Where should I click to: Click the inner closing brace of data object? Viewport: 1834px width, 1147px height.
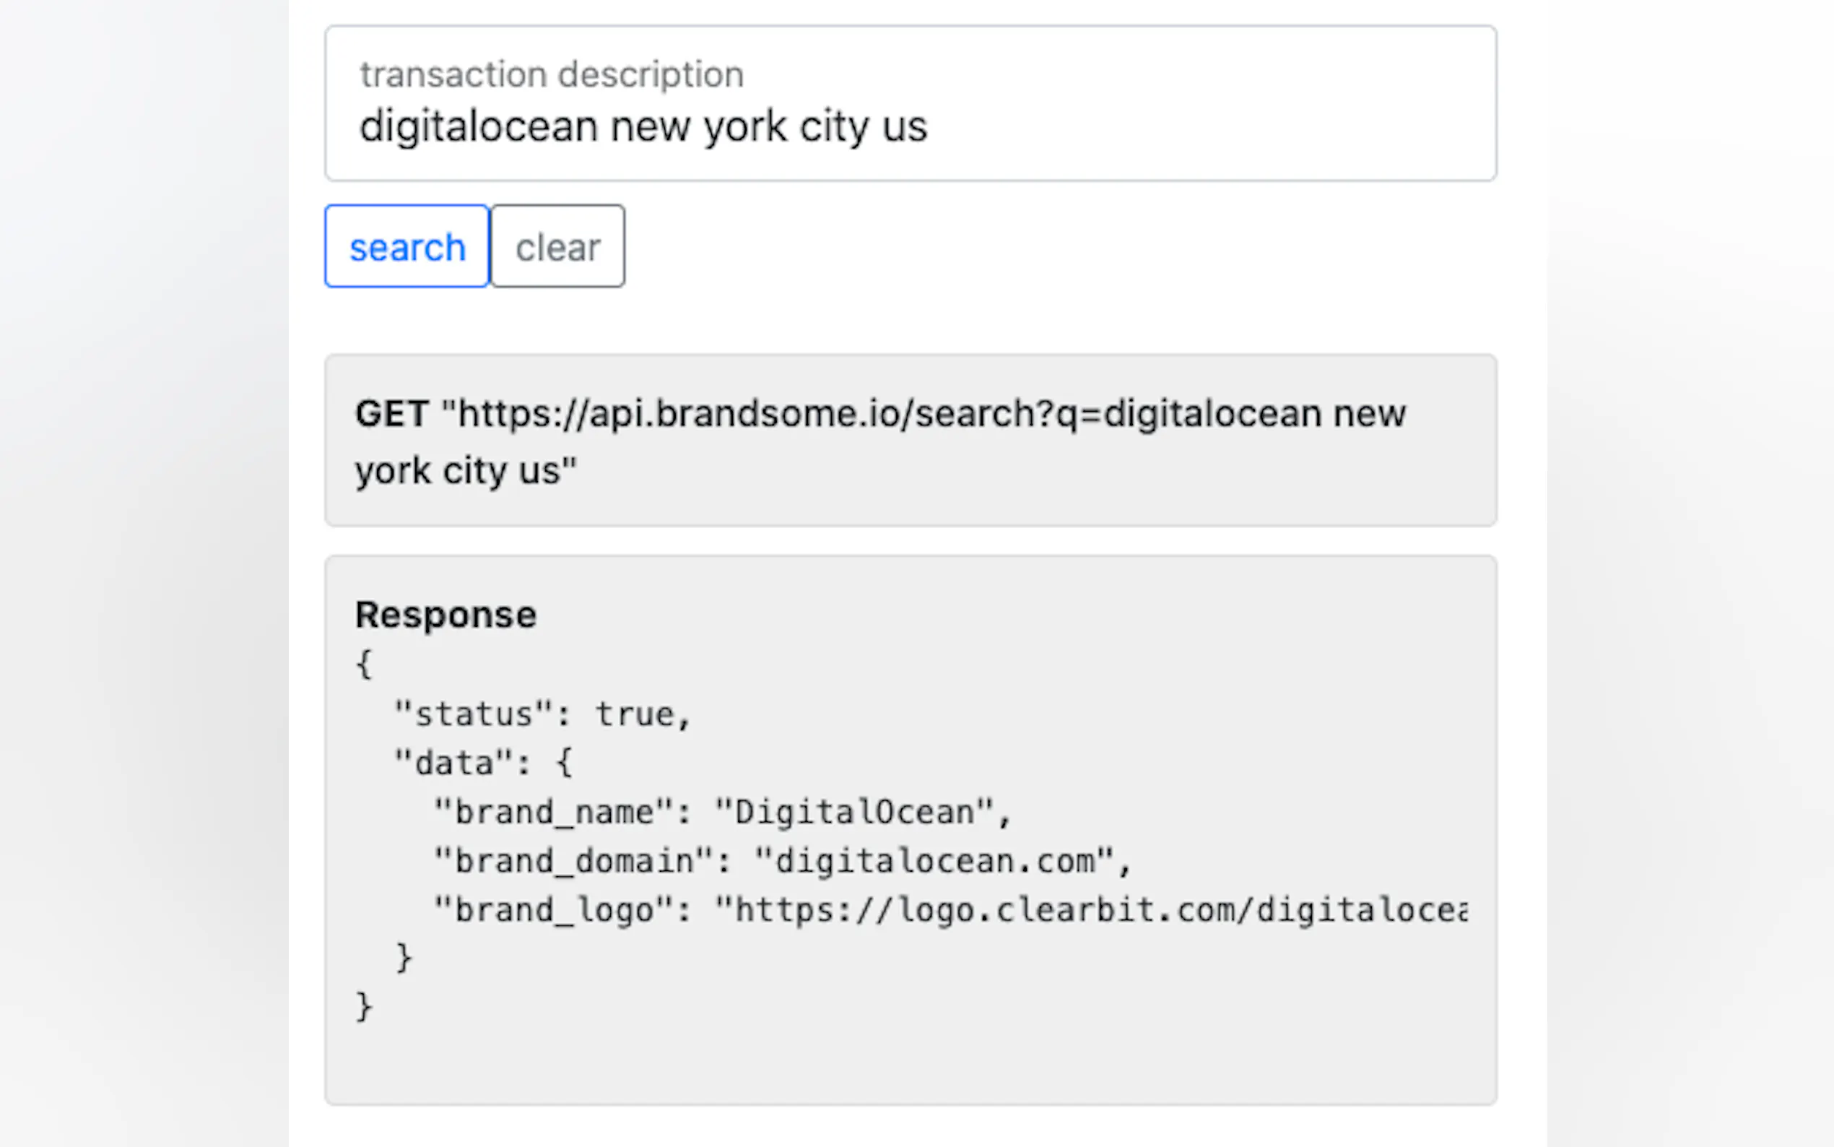click(x=404, y=958)
